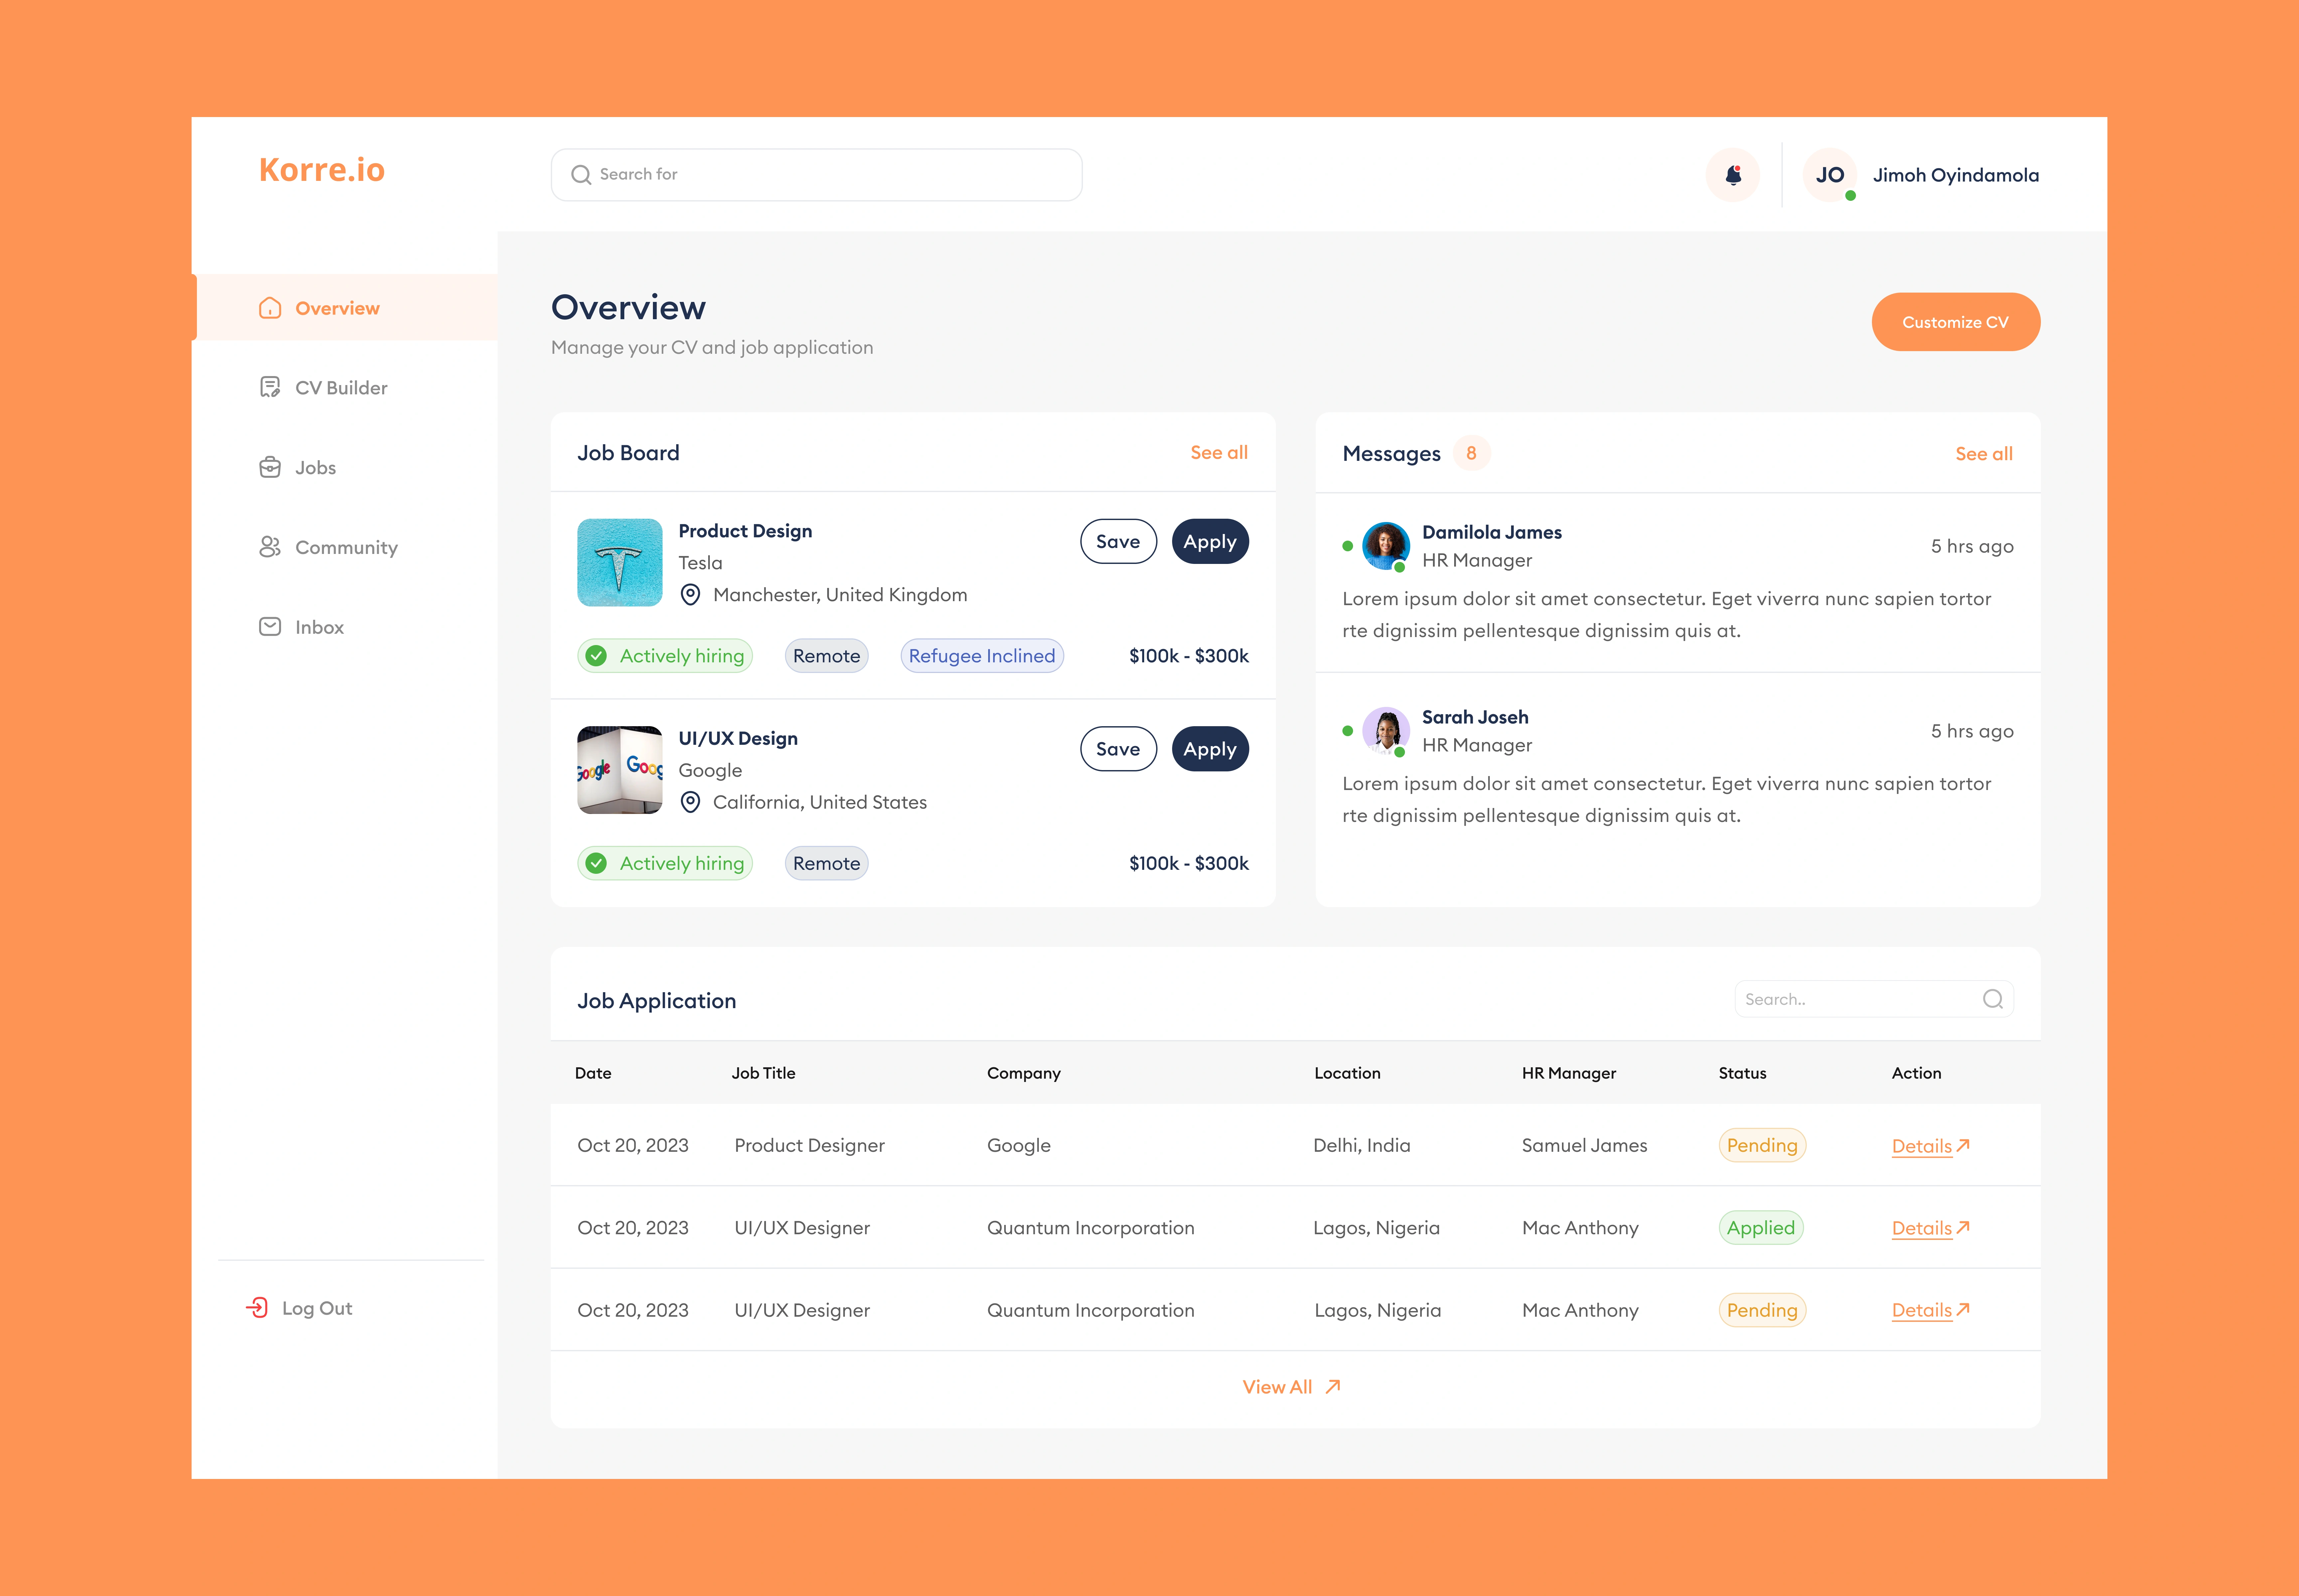Click the Refugee Inclined tag

pyautogui.click(x=983, y=656)
